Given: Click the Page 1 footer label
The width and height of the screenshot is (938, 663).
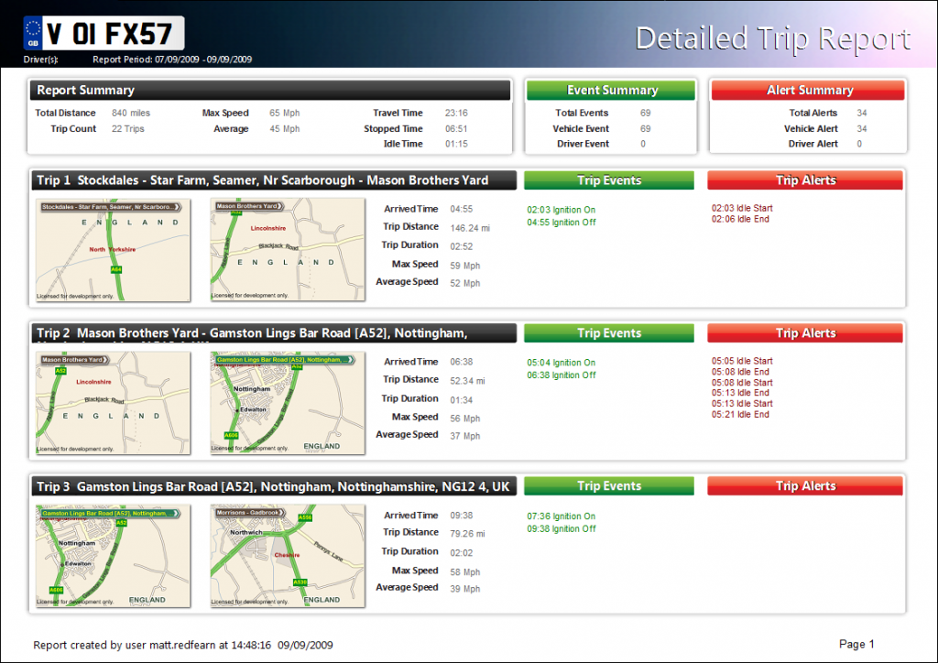Looking at the screenshot, I should [856, 645].
